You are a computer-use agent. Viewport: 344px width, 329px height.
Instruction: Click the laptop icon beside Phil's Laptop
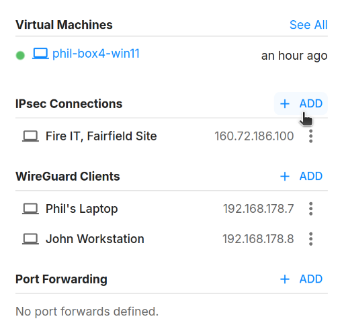point(30,209)
